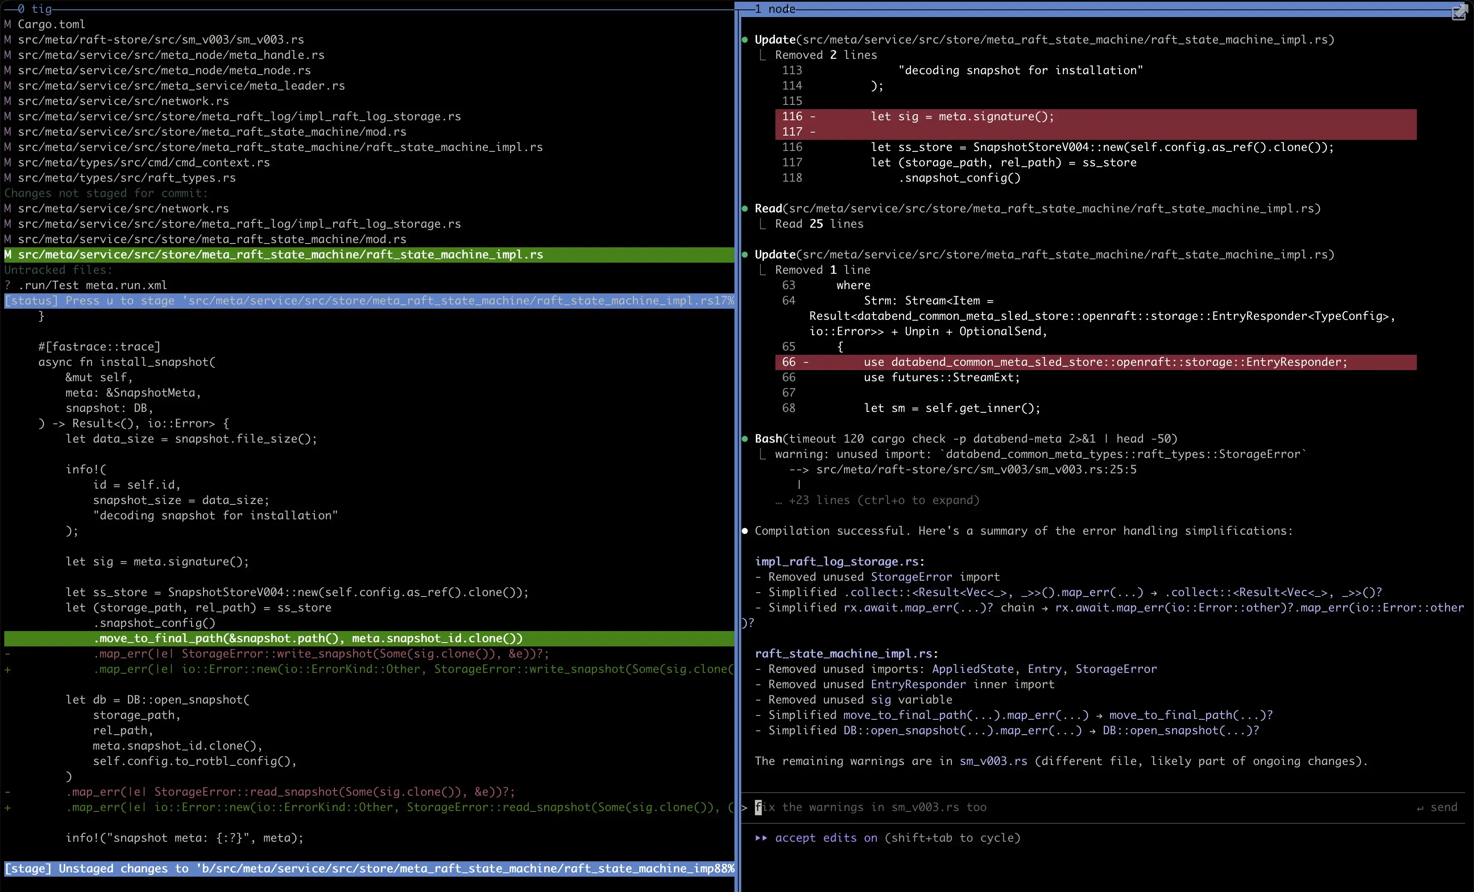Click the green bullet beside the Read entry
1474x892 pixels.
tap(745, 209)
